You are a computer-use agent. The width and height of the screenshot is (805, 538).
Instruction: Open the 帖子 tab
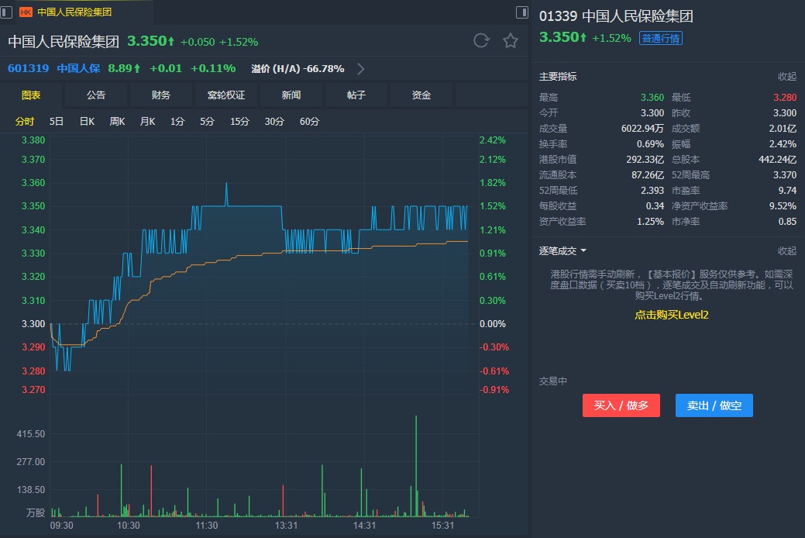click(356, 95)
